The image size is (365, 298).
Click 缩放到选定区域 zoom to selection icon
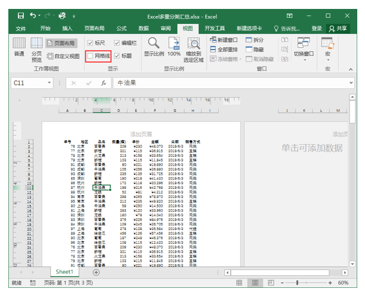pos(193,44)
